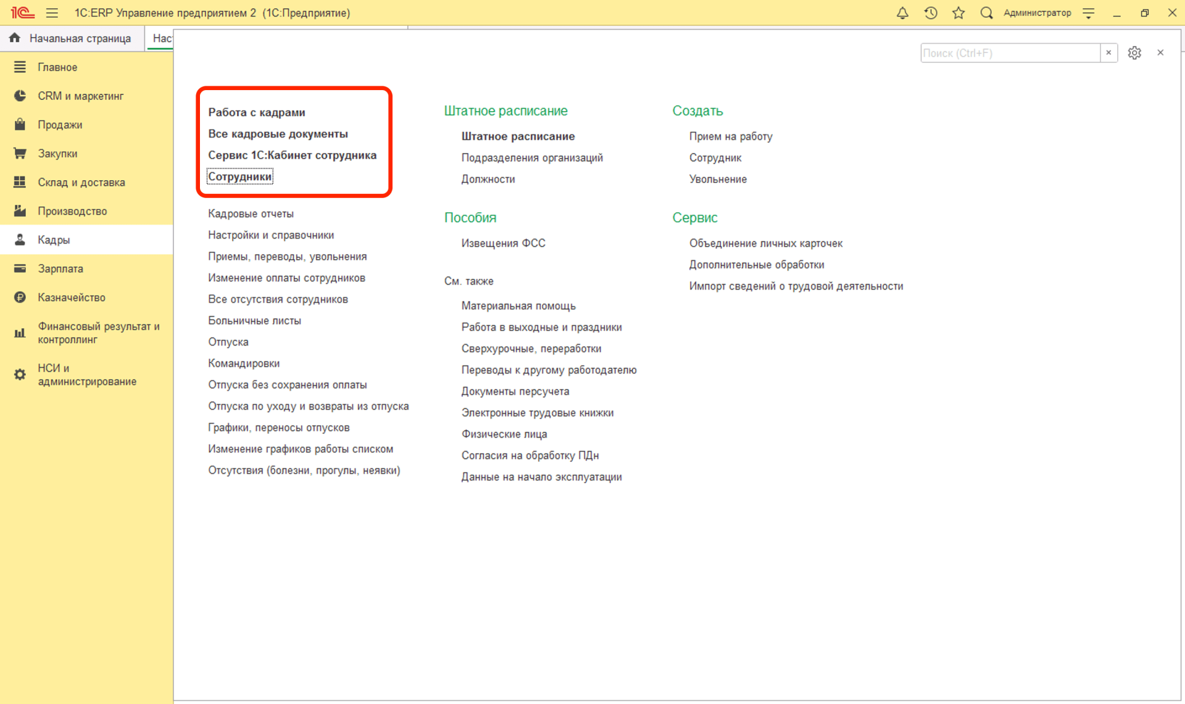Open the Продажи section
Screen dimensions: 1185x704
coord(60,125)
